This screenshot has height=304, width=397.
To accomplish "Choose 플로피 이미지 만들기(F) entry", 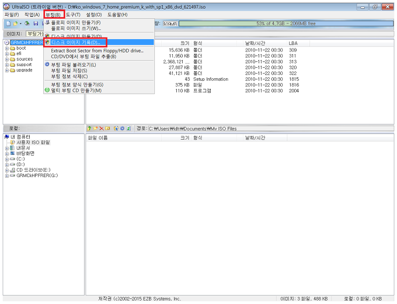I will [x=99, y=23].
